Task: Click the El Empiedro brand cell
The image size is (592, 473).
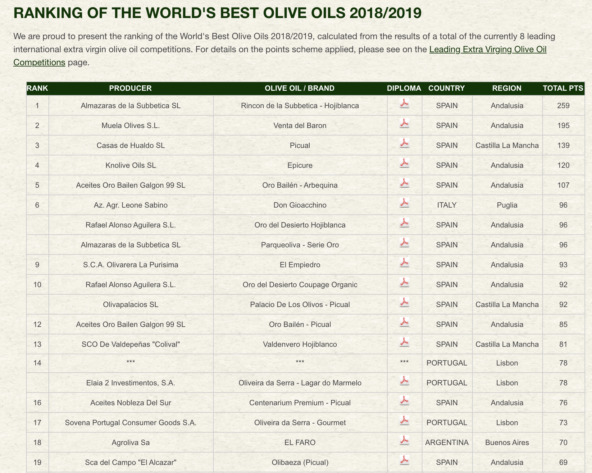Action: tap(300, 265)
